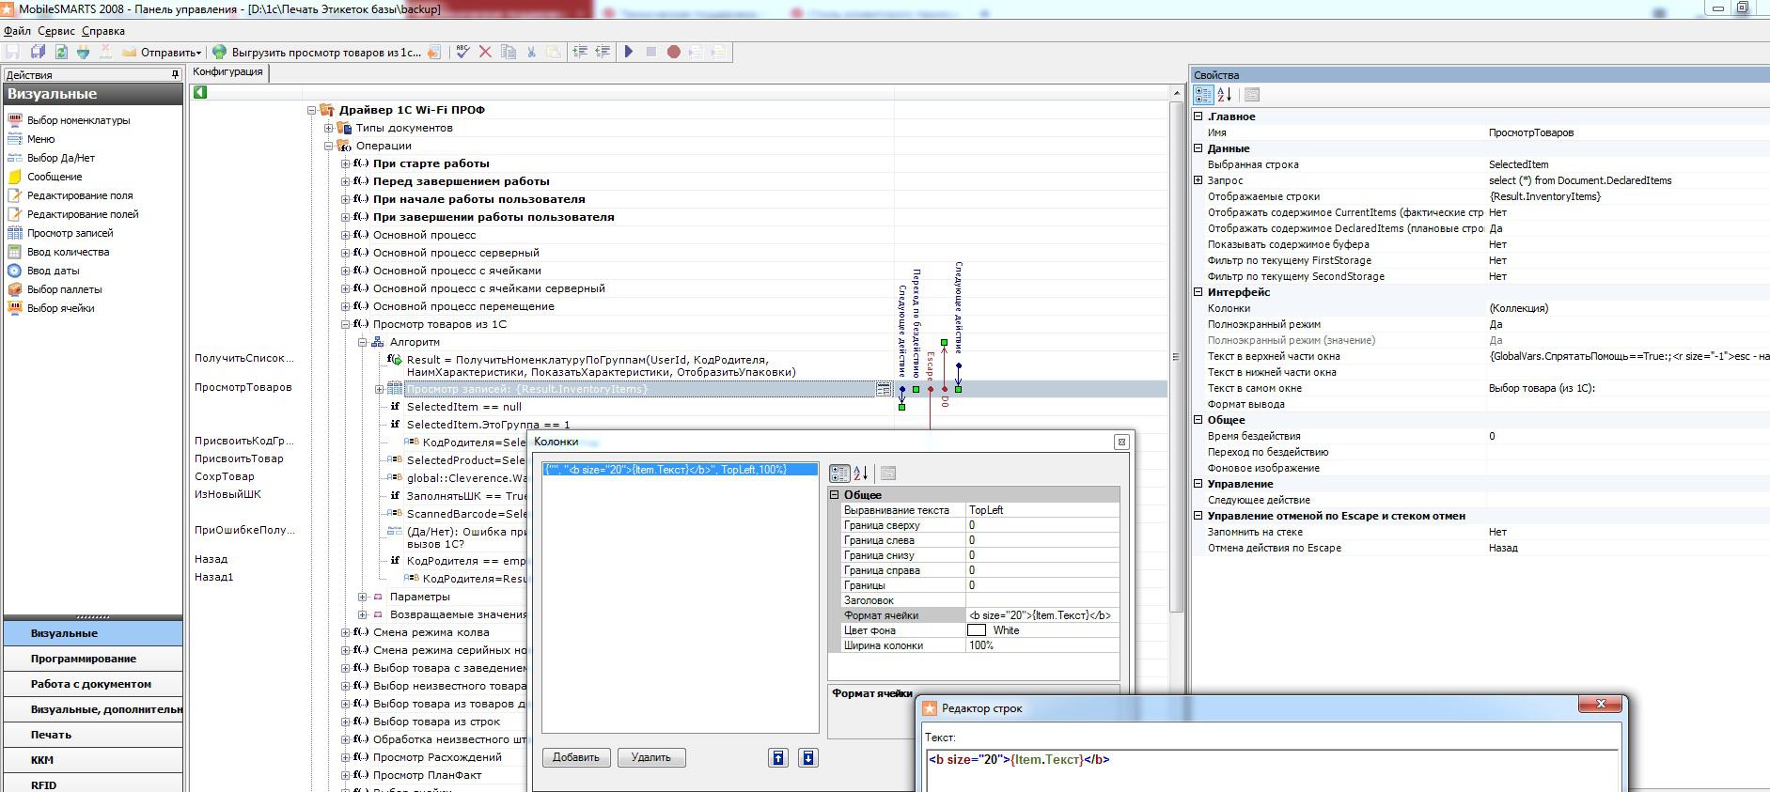Viewport: 1770px width, 792px height.
Task: Select Выбор ячейки visual action
Action: point(61,308)
